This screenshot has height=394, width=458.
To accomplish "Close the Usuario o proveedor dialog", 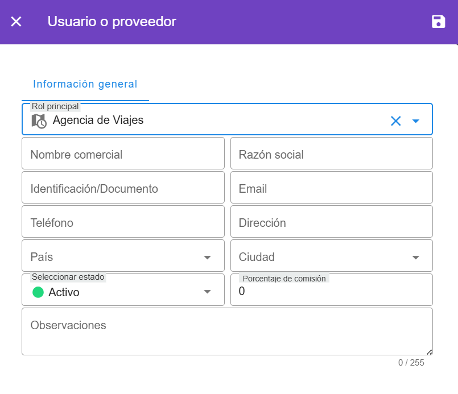I will point(16,22).
